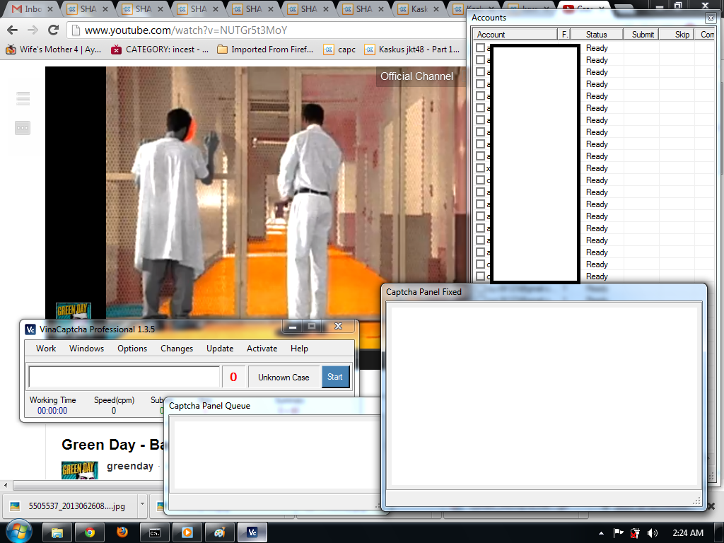
Task: Show hidden tray icons arrow
Action: coord(601,532)
